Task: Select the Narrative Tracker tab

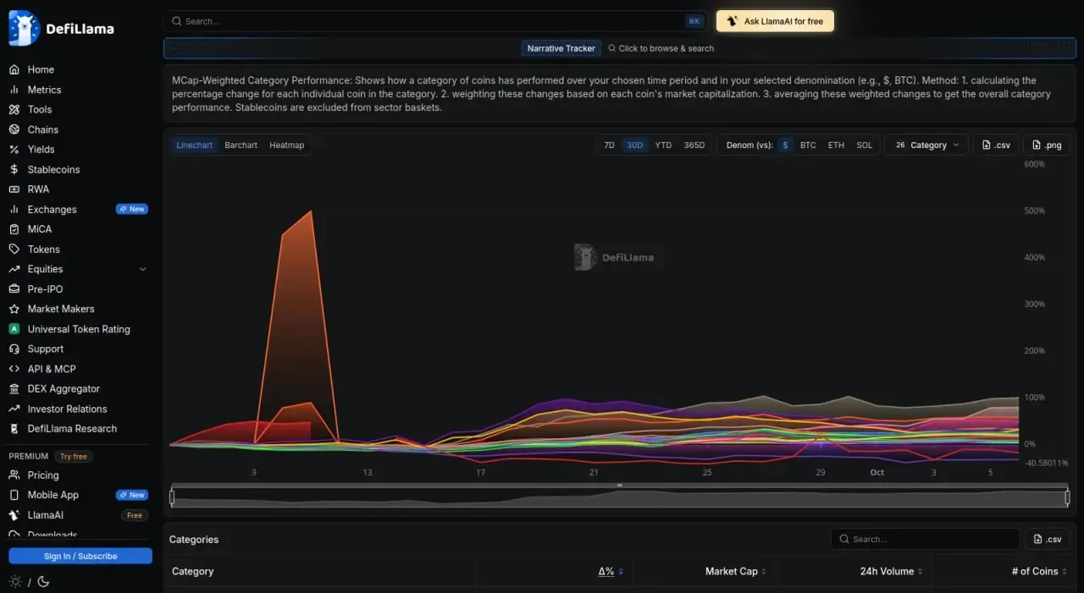Action: tap(561, 48)
